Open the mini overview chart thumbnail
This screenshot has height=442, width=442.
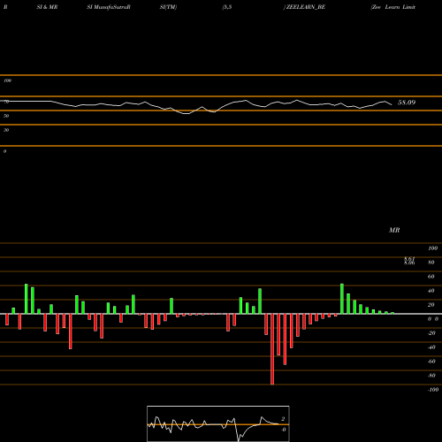point(218,423)
